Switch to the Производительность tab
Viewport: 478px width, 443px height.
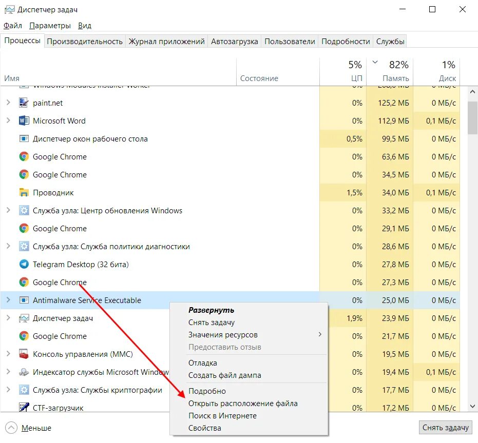[85, 42]
